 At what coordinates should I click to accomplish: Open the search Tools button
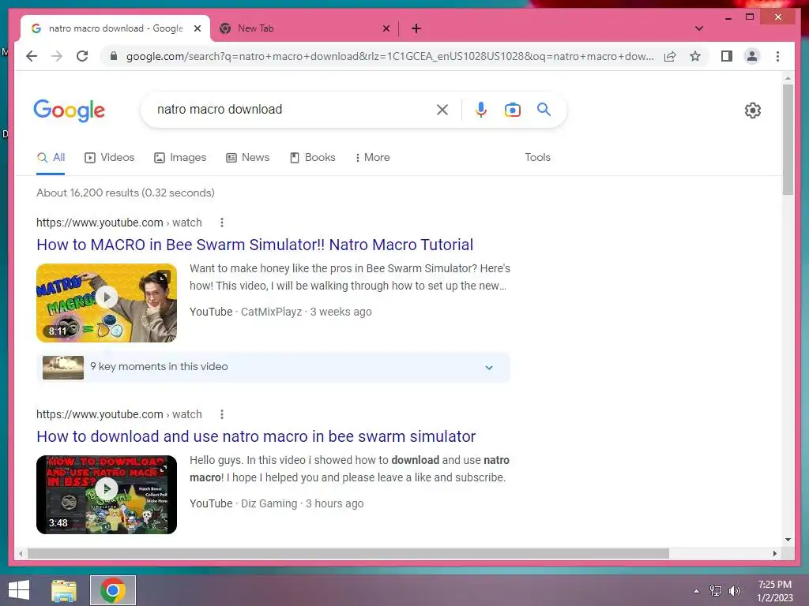pyautogui.click(x=537, y=157)
